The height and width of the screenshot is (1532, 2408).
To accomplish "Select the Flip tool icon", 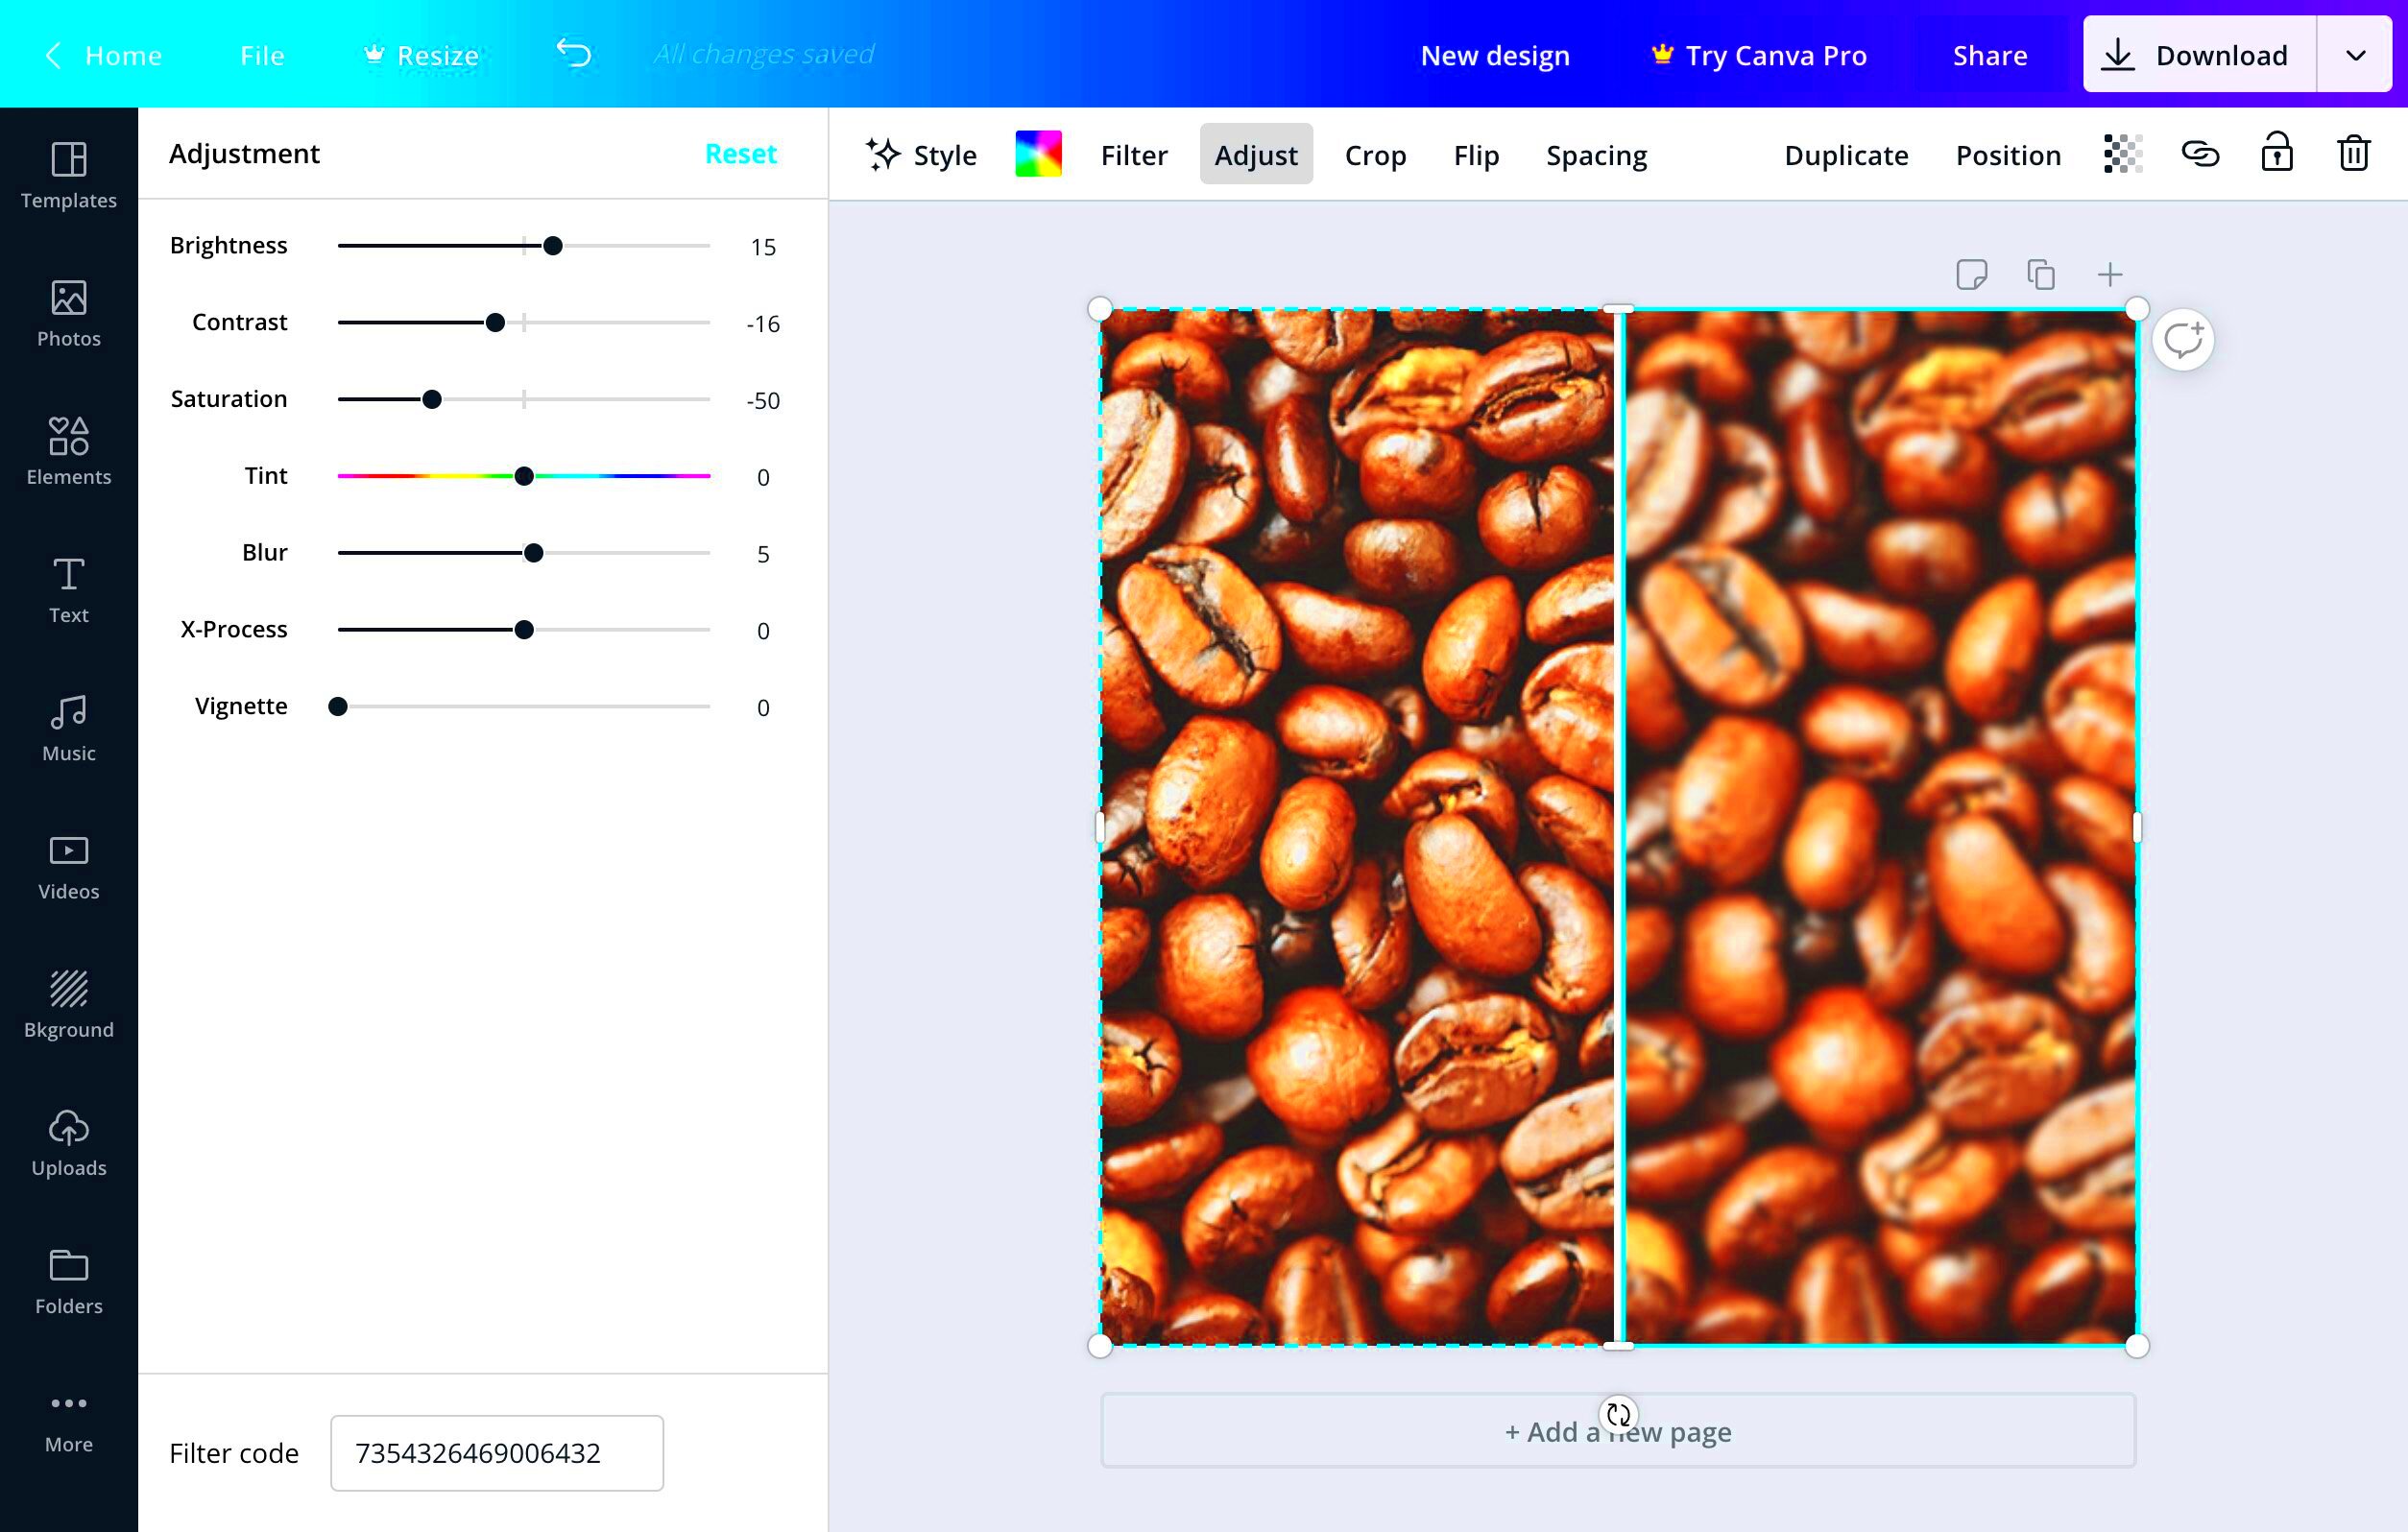I will point(1476,155).
